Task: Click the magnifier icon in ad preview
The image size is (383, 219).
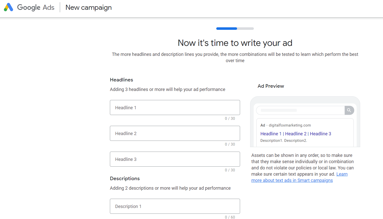Action: [x=349, y=110]
